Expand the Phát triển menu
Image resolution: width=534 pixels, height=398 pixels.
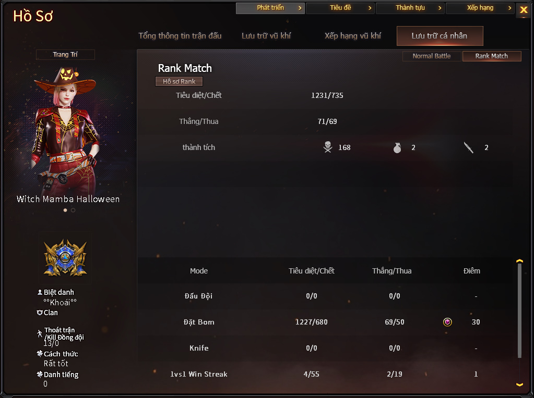(x=270, y=8)
